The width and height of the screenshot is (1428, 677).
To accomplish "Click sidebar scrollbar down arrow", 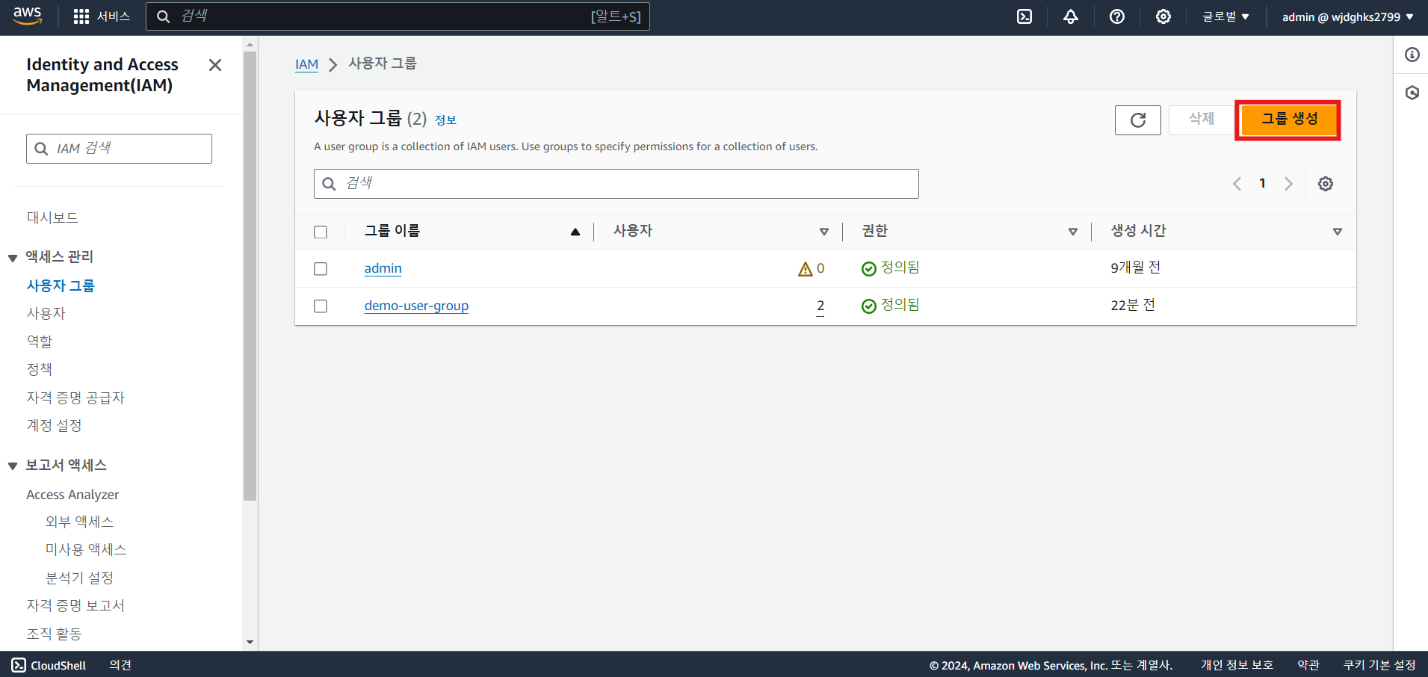I will (x=250, y=642).
